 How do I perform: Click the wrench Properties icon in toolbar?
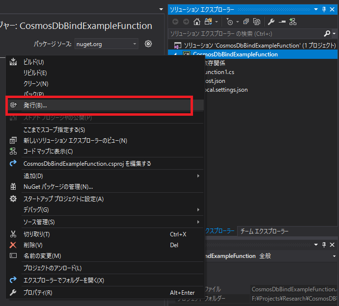click(x=271, y=22)
